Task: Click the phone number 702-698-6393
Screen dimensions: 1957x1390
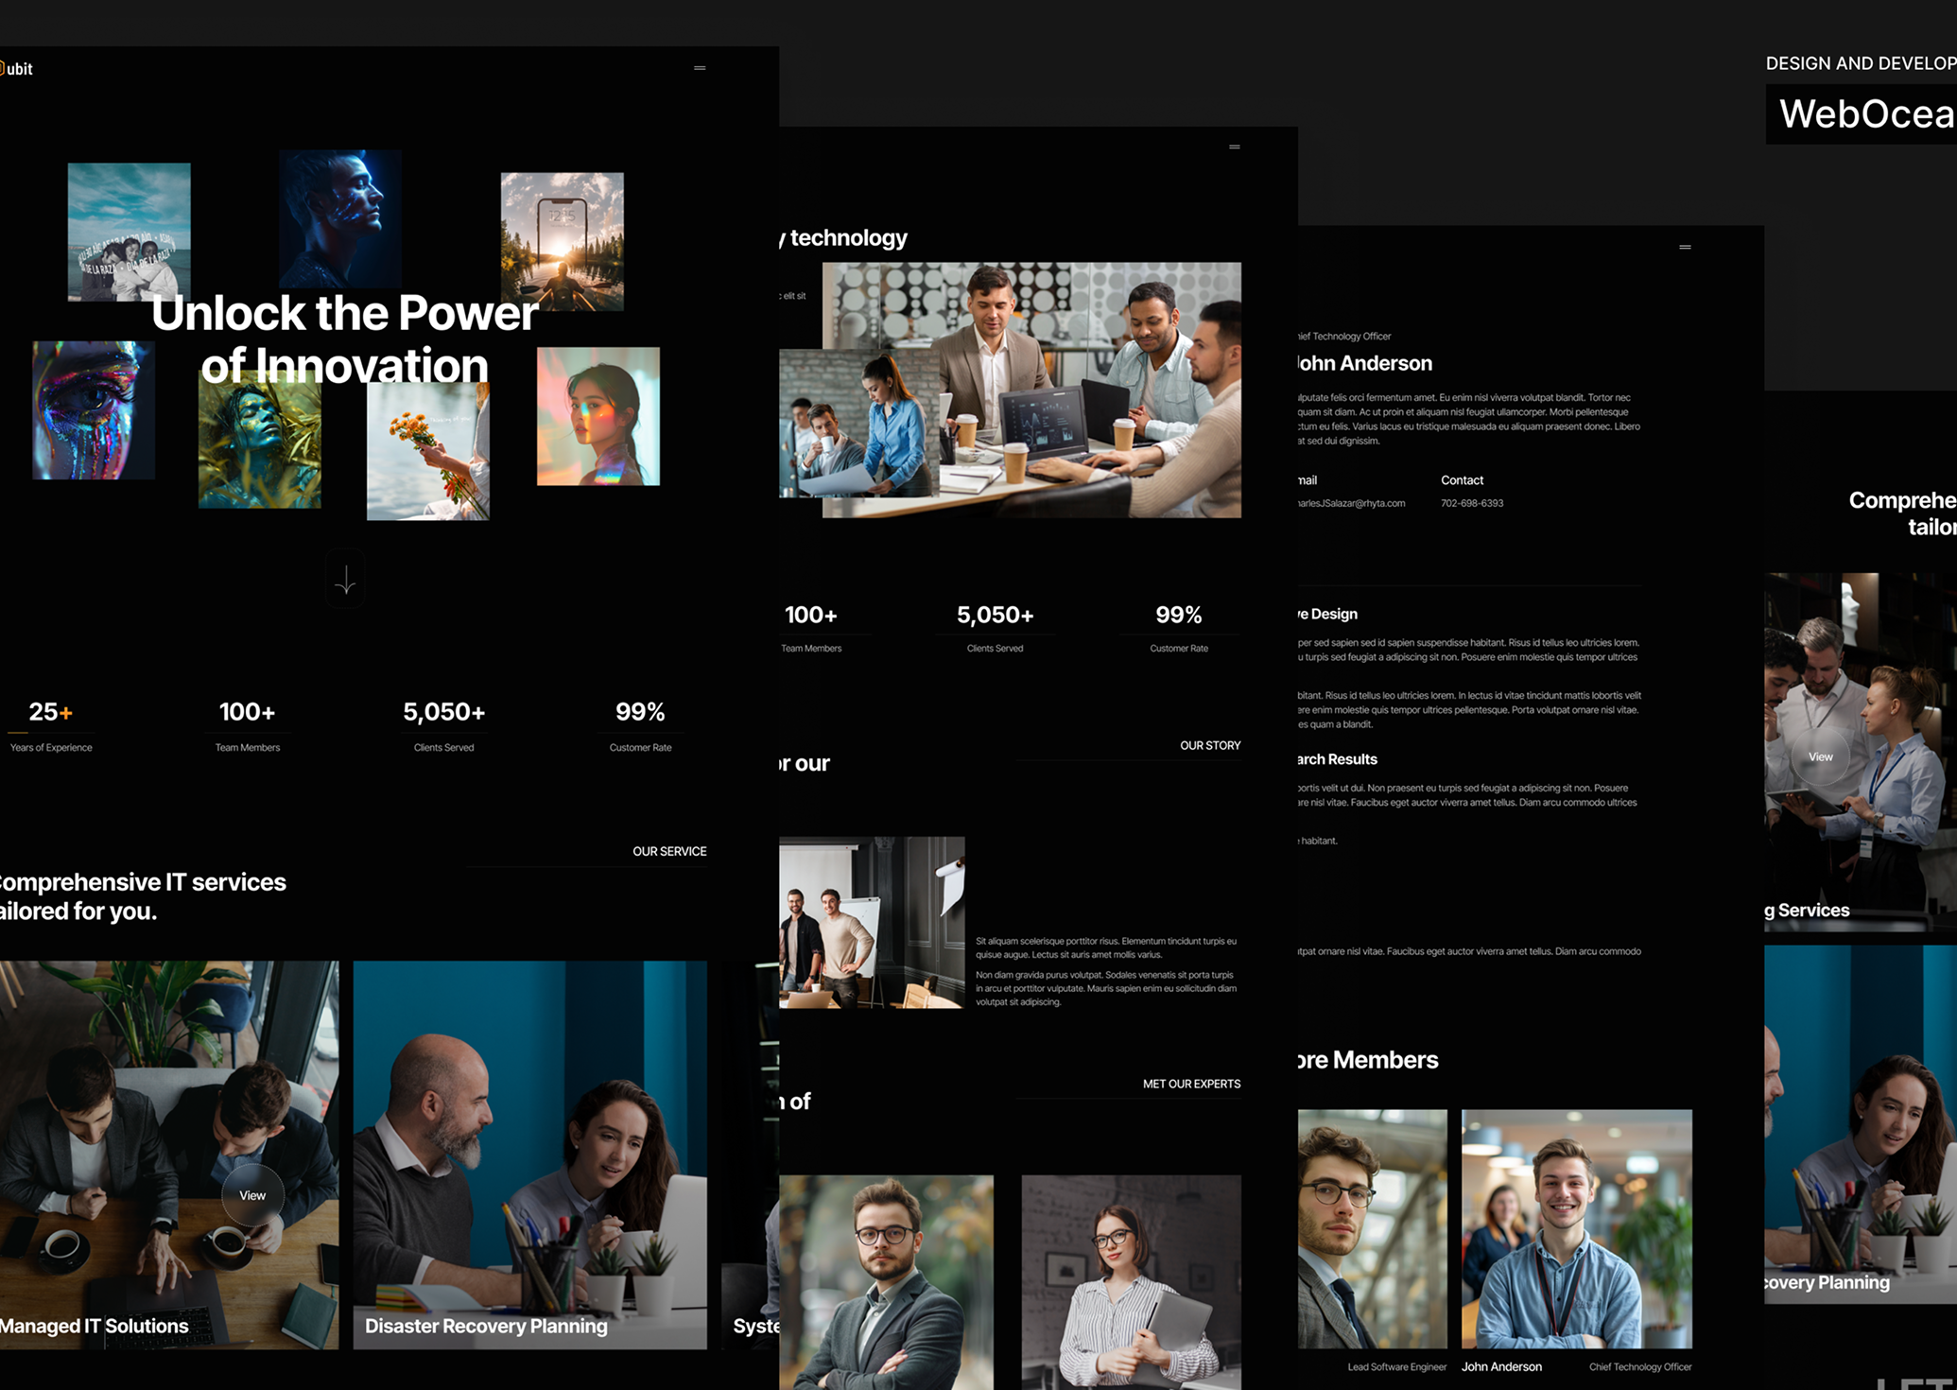Action: click(1471, 503)
